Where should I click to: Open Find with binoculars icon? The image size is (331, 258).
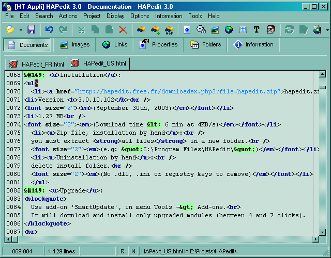[x=141, y=30]
